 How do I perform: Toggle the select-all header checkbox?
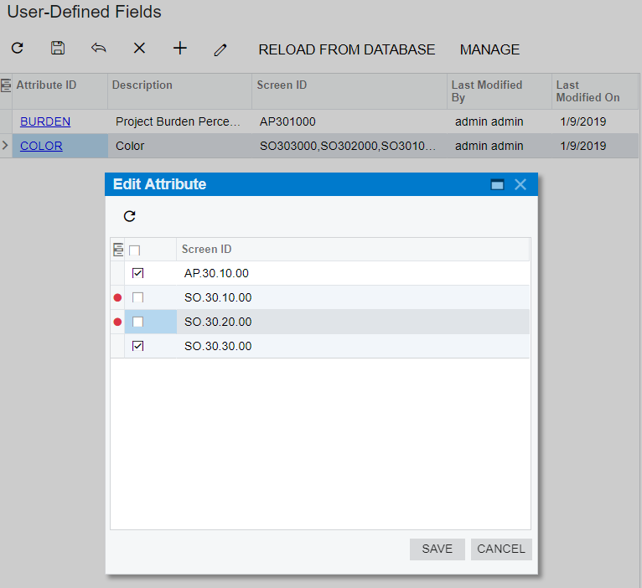[x=134, y=250]
